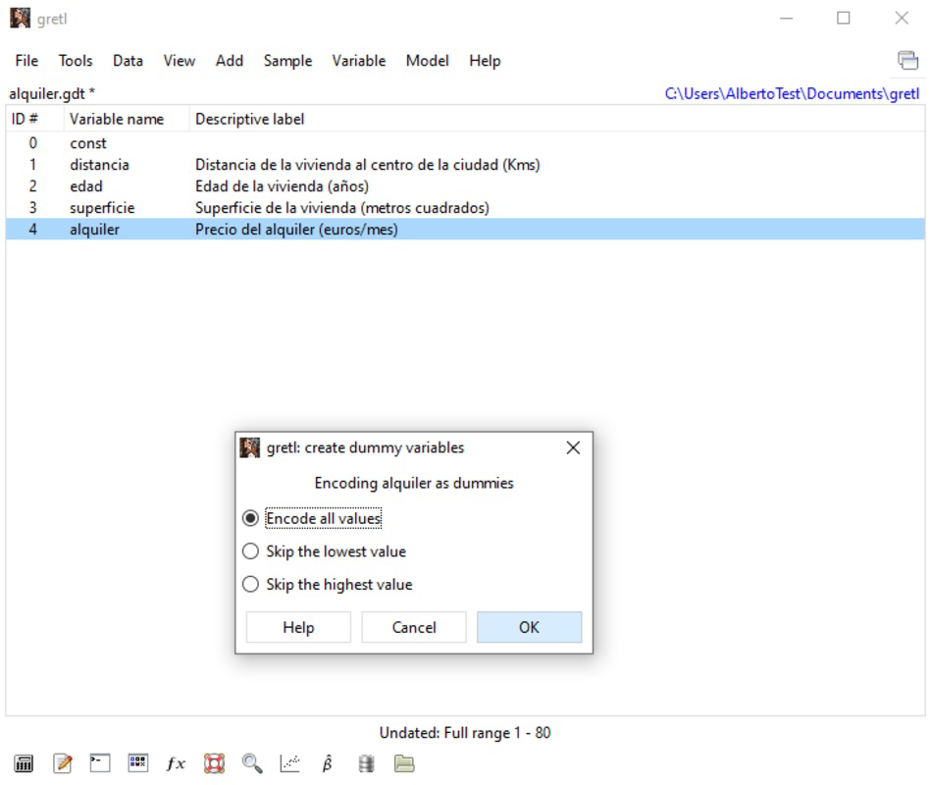Open the Data menu
This screenshot has width=931, height=785.
click(x=129, y=61)
